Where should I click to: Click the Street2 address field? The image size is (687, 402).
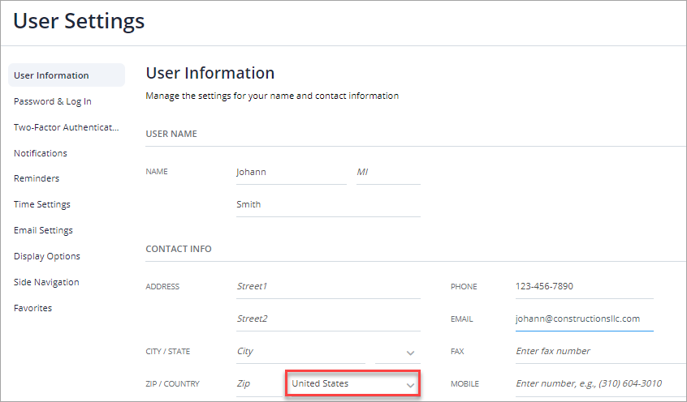pos(327,319)
